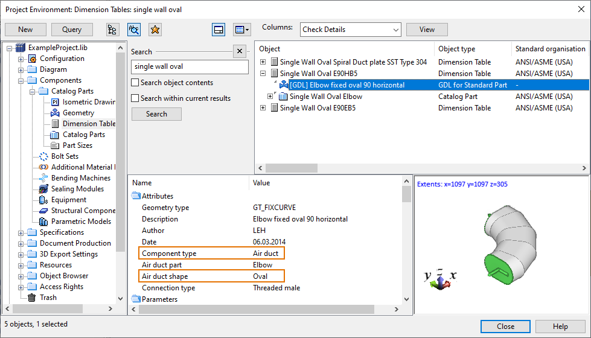Toggle the preview pane layout icon
Screen dimensions: 591x338
click(219, 30)
